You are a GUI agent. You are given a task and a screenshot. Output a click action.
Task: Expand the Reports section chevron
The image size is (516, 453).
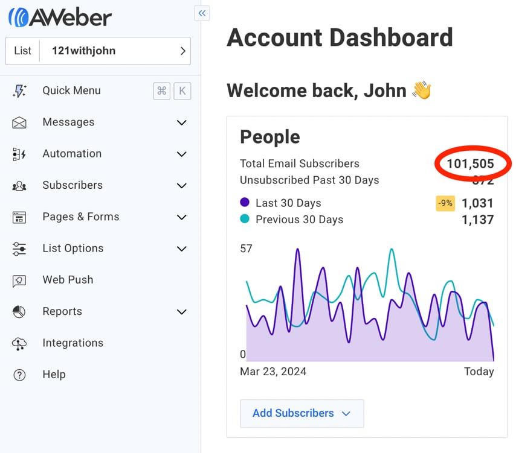tap(181, 312)
